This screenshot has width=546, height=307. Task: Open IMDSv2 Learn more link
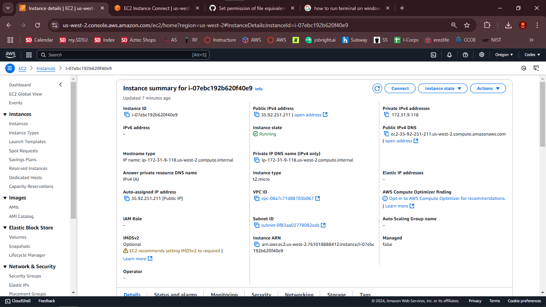(x=138, y=259)
